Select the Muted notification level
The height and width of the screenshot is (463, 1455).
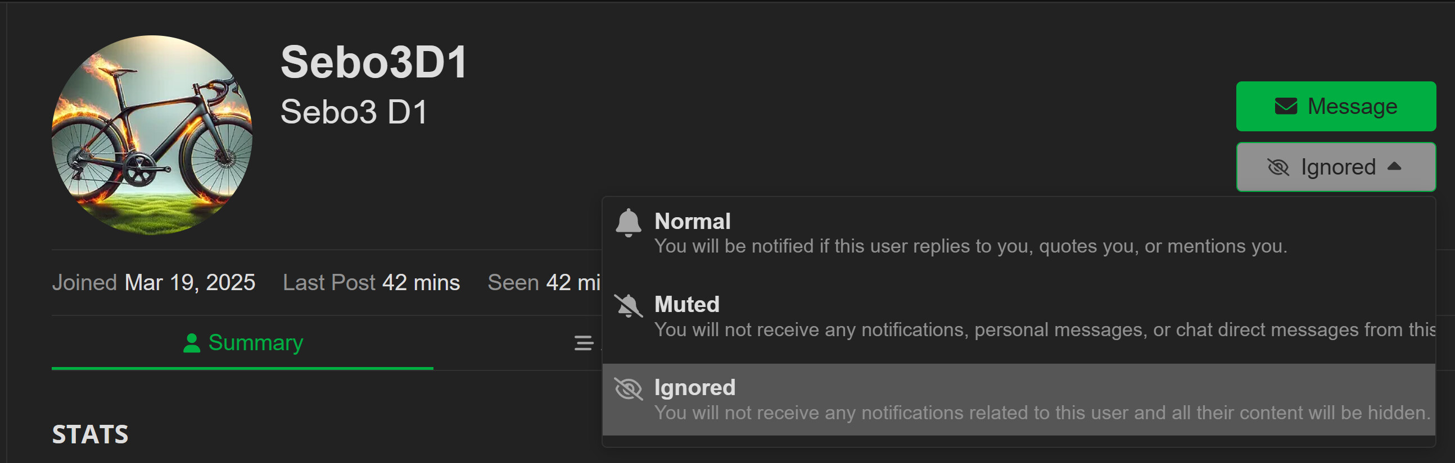pos(1018,317)
